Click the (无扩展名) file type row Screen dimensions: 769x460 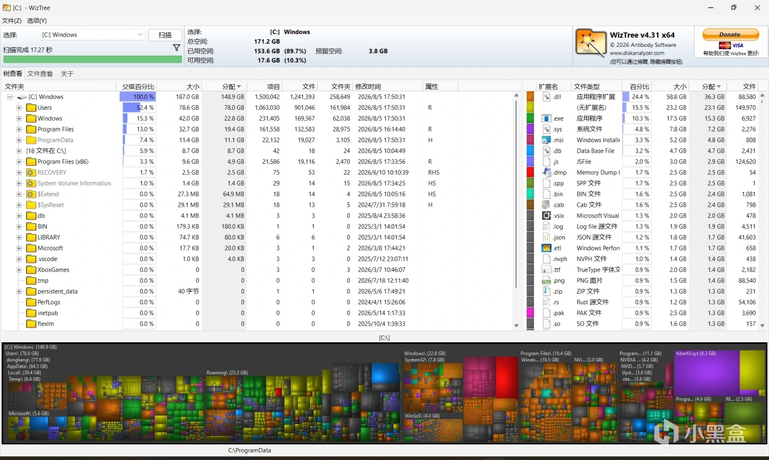642,107
